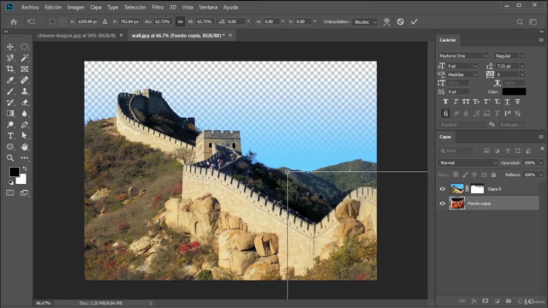Click the black foreground color swatch

point(15,171)
